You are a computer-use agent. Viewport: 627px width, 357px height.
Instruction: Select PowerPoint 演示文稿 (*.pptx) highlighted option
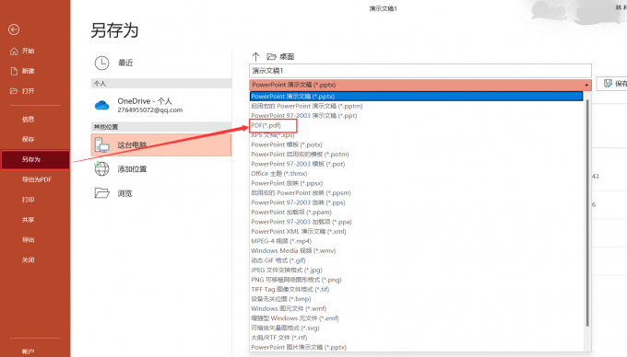[416, 96]
